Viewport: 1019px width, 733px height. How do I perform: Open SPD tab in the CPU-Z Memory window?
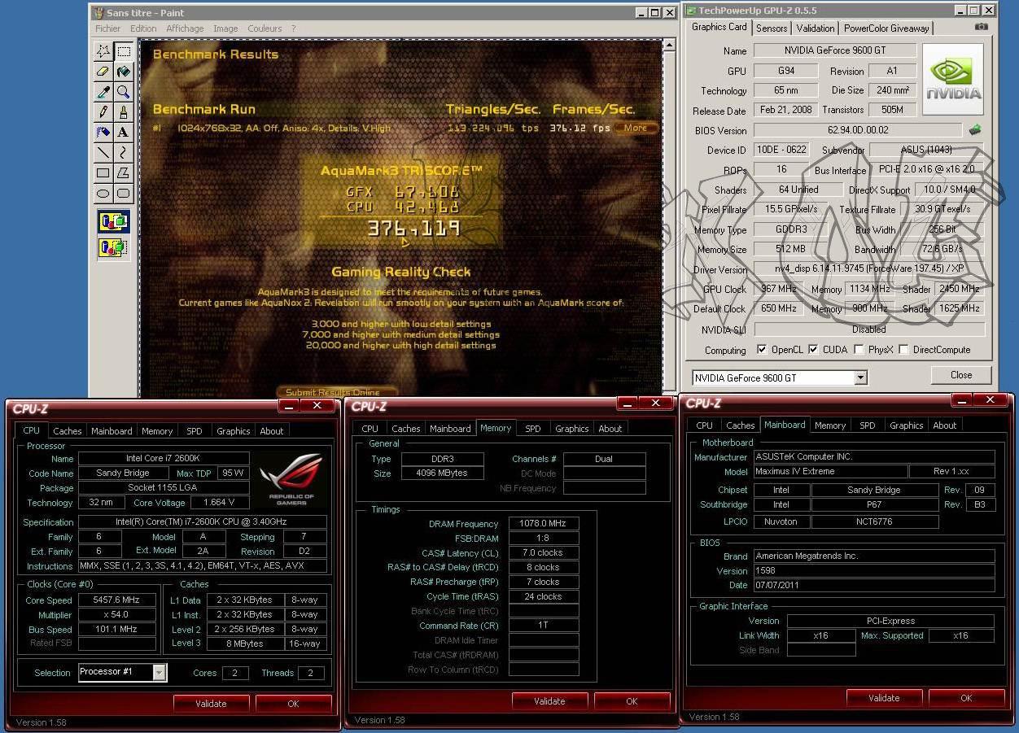(x=532, y=429)
